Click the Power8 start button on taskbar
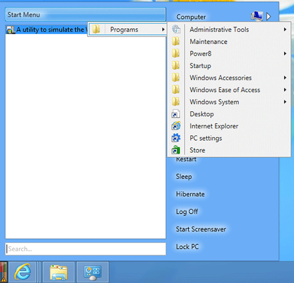The height and width of the screenshot is (283, 294). 4,272
